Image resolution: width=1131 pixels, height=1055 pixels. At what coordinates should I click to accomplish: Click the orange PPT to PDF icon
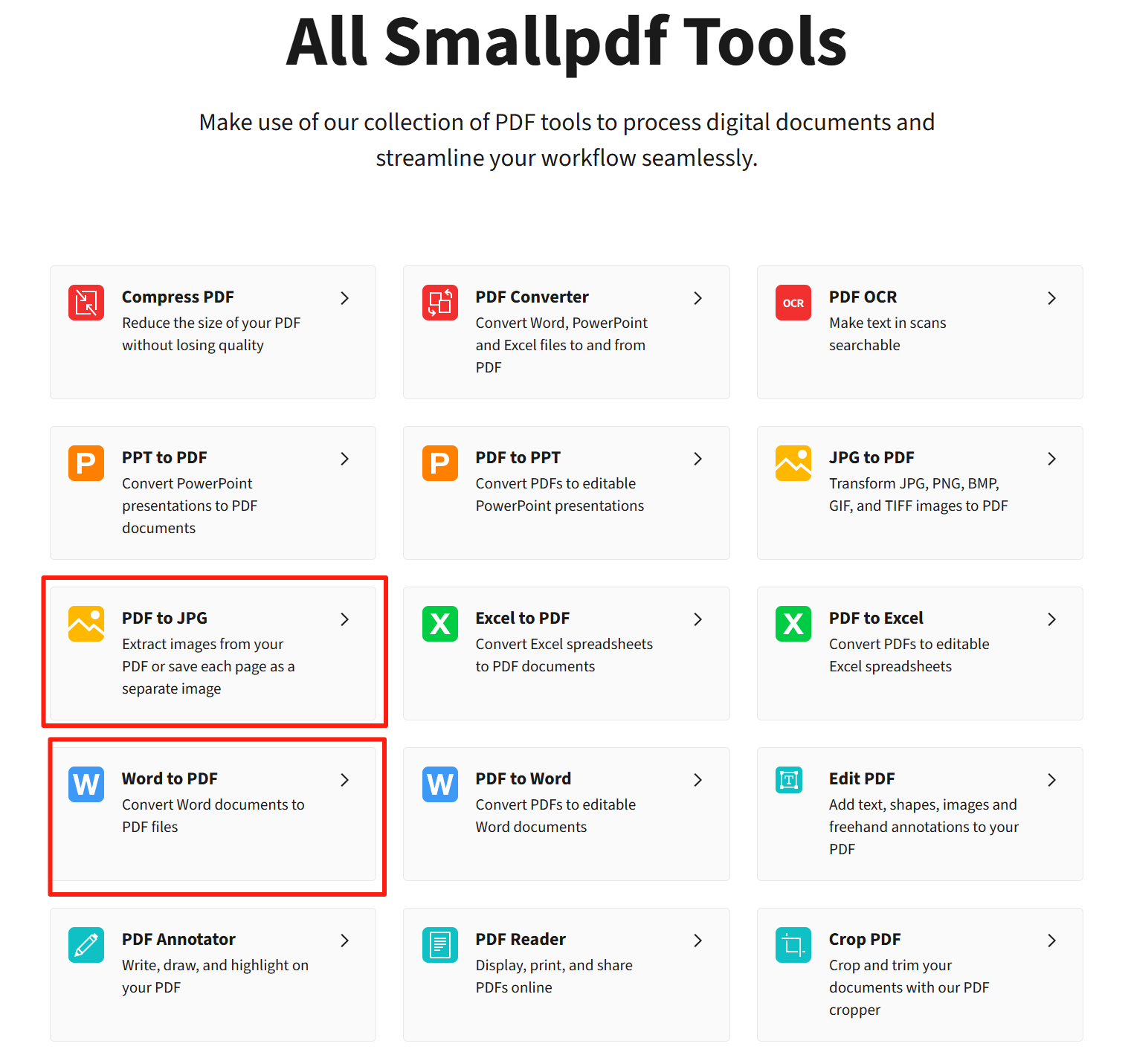[x=86, y=463]
